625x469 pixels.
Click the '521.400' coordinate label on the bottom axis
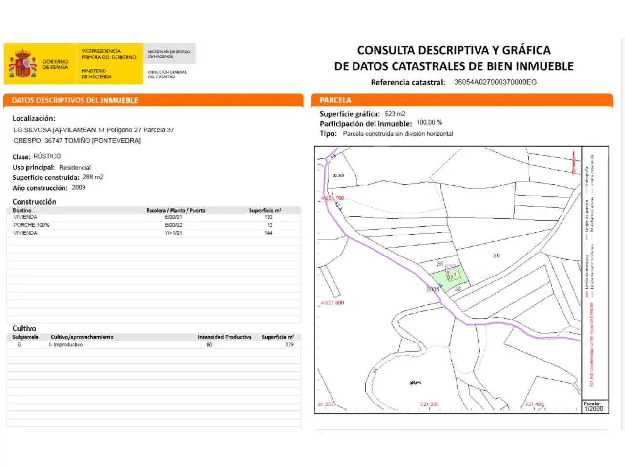point(534,405)
